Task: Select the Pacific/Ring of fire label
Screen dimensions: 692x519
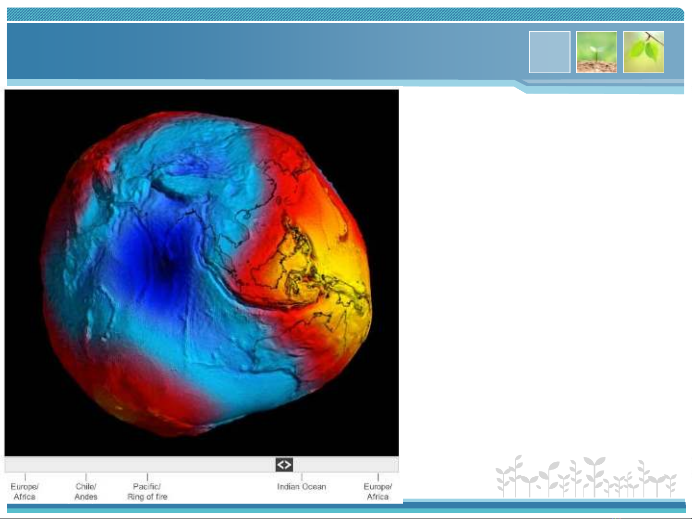Action: pyautogui.click(x=147, y=491)
